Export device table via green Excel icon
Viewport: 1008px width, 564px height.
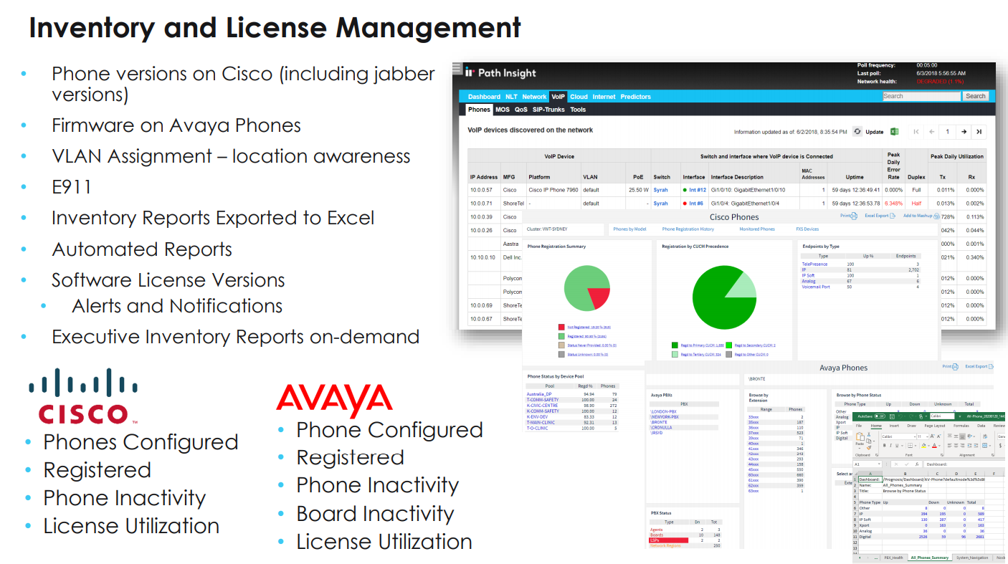(x=894, y=132)
